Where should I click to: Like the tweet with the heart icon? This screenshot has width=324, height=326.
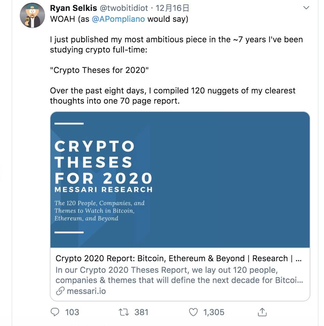pyautogui.click(x=193, y=312)
